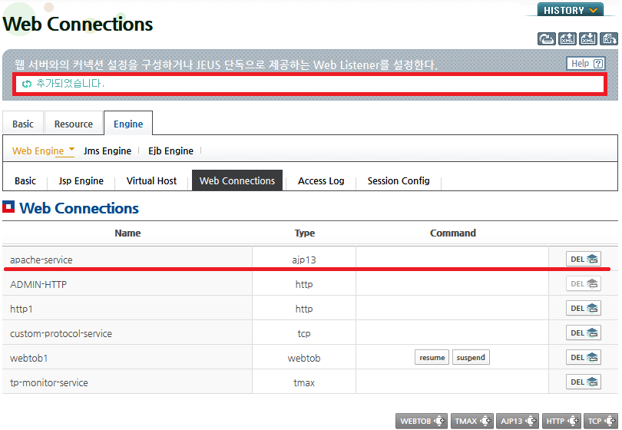
Task: Delete the apache-service connection
Action: tap(583, 259)
